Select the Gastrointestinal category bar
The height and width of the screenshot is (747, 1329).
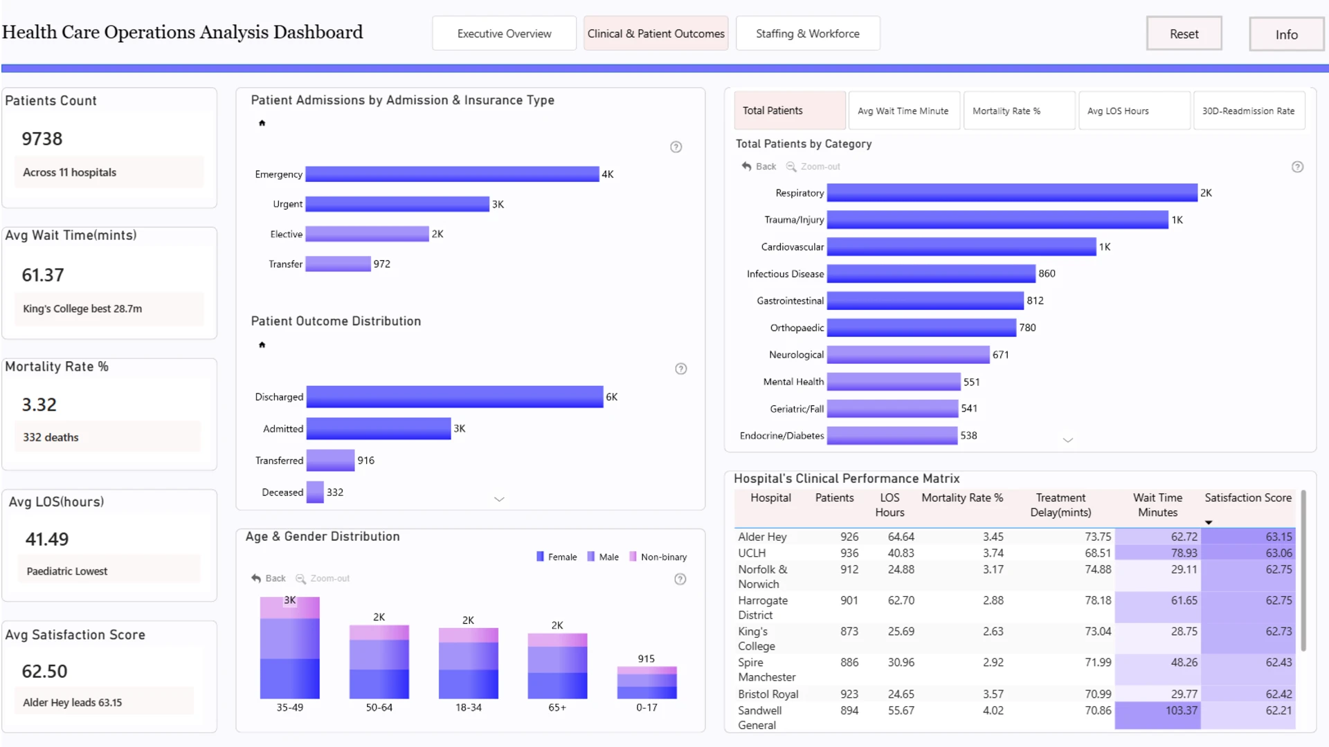tap(925, 301)
